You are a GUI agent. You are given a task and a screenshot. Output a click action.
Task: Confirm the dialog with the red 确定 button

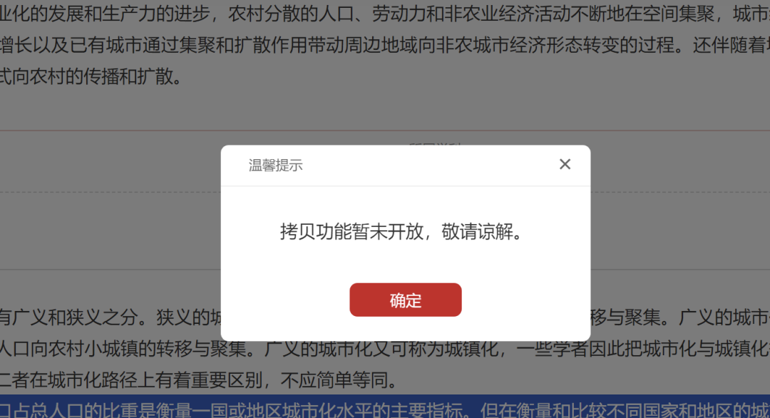[406, 300]
